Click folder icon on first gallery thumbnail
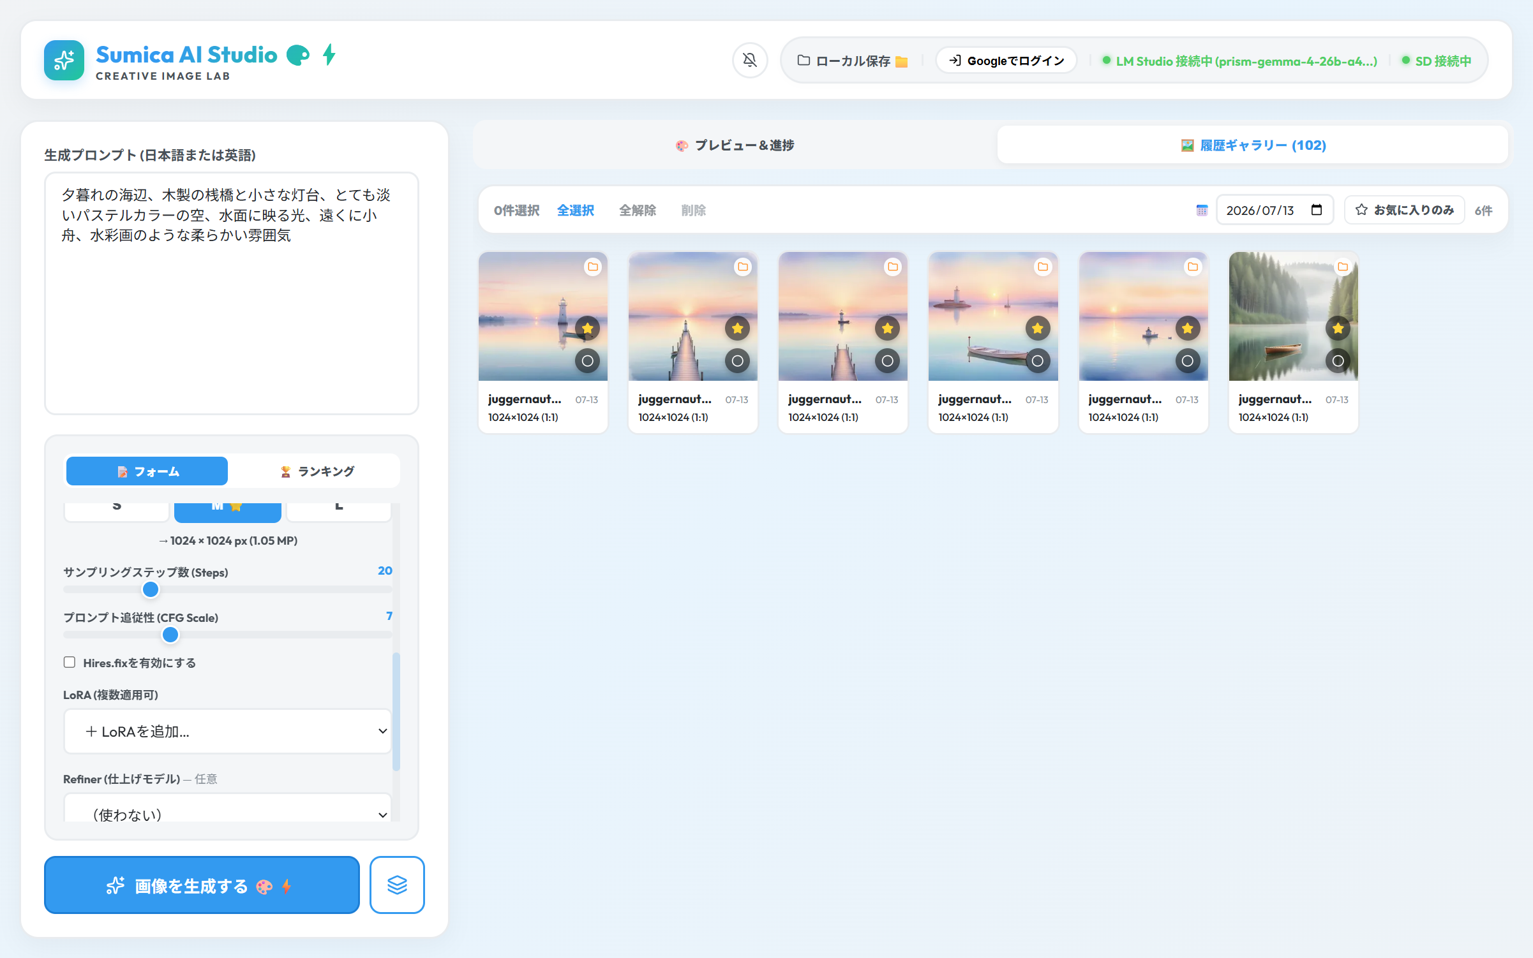The image size is (1533, 958). tap(593, 267)
